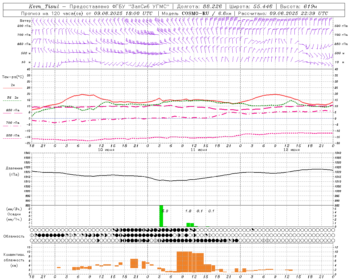Viewport: 349px width, 279px height.
Task: Click the solid red line sample under "2м"
Action: pyautogui.click(x=13, y=88)
